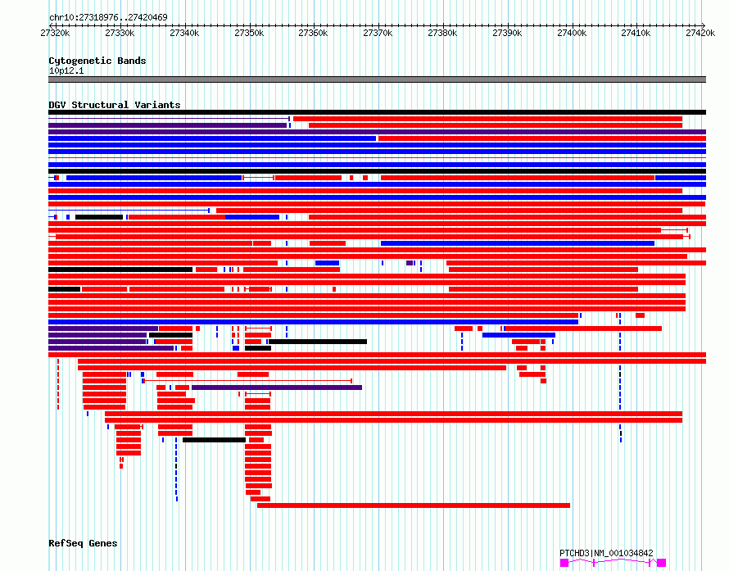Open the DGV Structural Variants track title
729x571 pixels.
click(x=115, y=105)
